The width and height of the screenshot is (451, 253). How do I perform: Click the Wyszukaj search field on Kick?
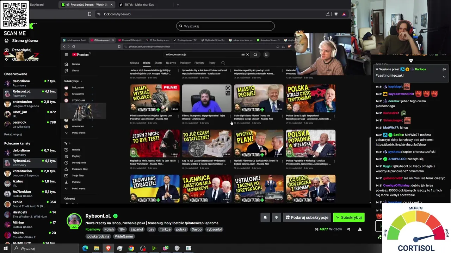[225, 26]
